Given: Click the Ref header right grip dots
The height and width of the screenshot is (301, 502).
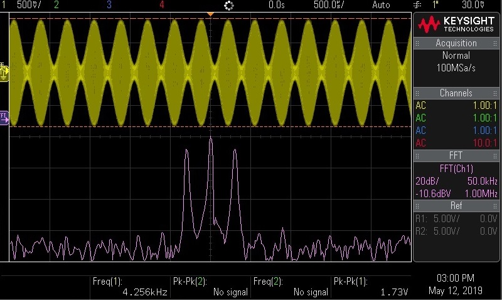Looking at the screenshot, I should point(495,205).
